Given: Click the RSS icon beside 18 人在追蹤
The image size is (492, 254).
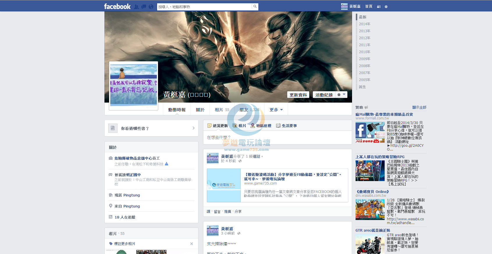Looking at the screenshot, I should pyautogui.click(x=111, y=217).
